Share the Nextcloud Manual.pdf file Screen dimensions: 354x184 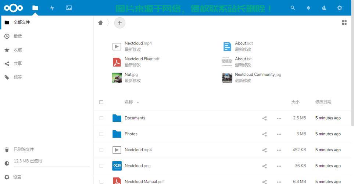[x=264, y=182]
